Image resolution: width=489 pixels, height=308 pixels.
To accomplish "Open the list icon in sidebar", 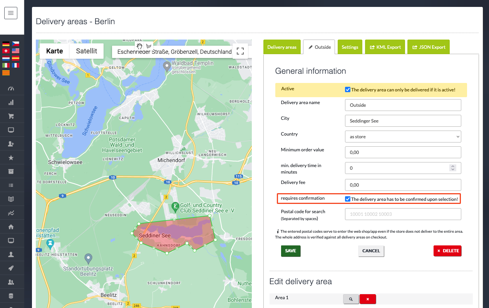I will tap(11, 185).
